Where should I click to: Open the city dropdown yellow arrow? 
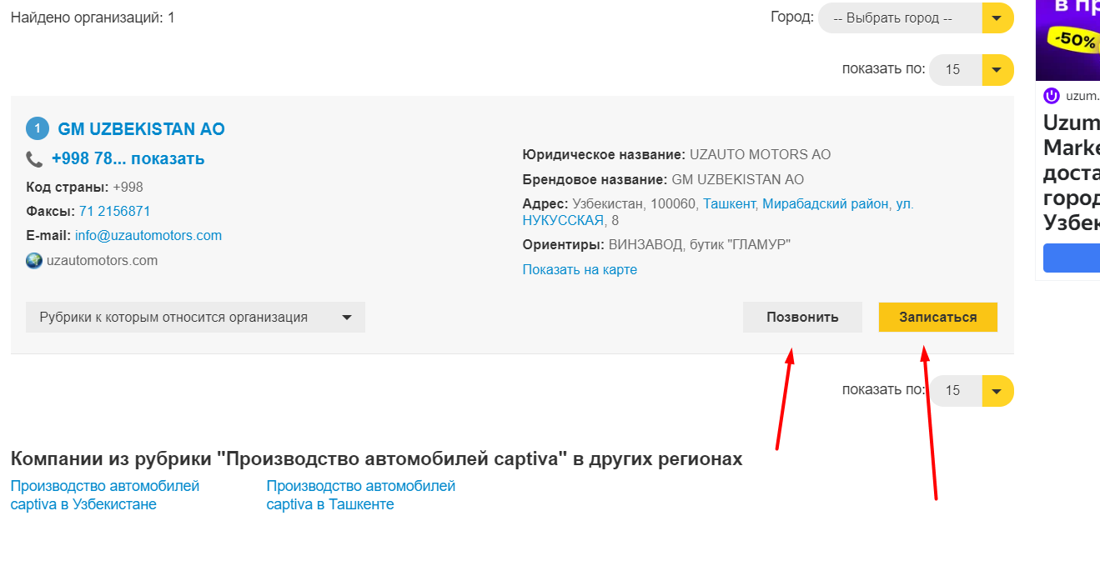point(997,18)
